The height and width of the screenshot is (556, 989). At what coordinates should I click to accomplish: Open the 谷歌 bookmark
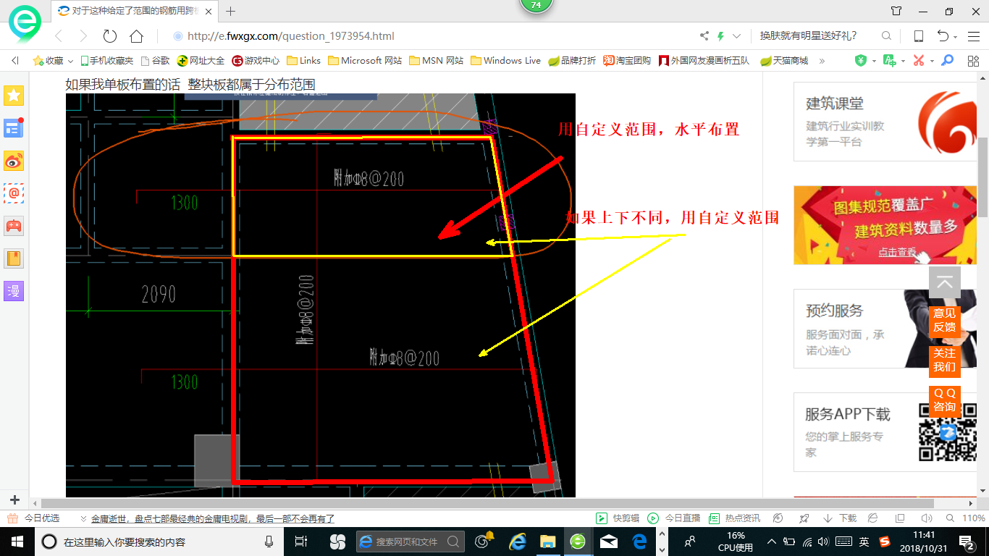coord(156,61)
